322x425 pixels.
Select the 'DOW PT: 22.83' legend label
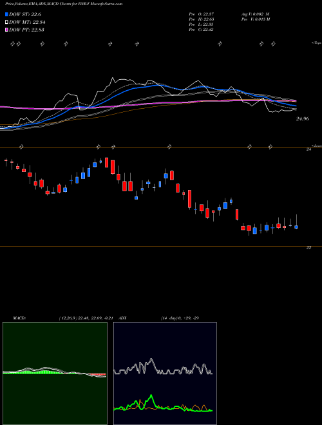pyautogui.click(x=26, y=30)
